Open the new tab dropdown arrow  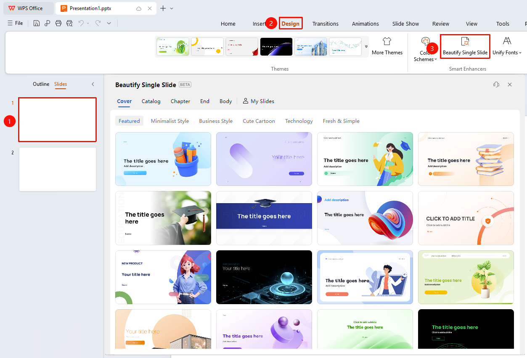[172, 8]
